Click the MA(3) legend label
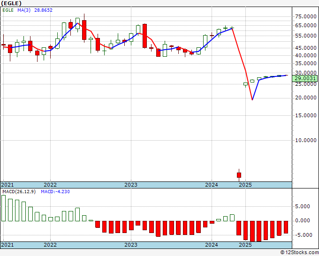The height and width of the screenshot is (256, 319). [x=24, y=10]
